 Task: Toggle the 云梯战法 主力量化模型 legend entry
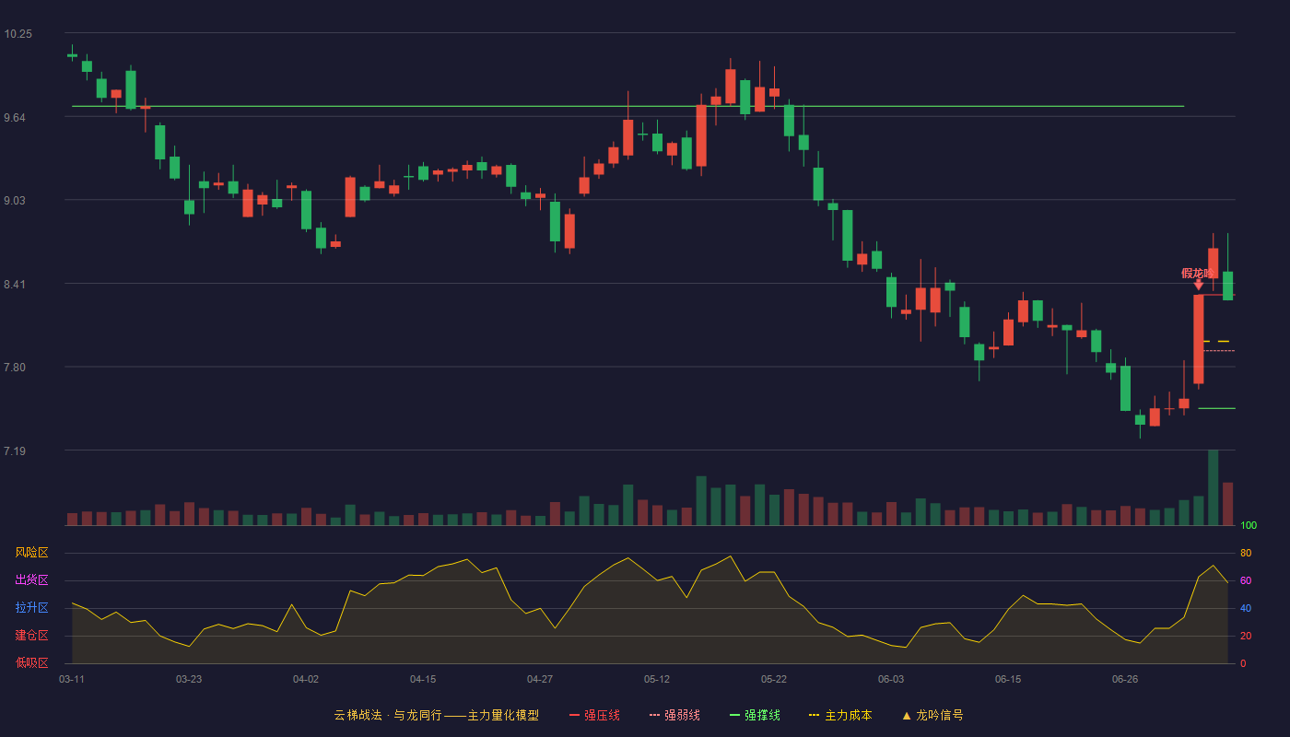coord(436,715)
